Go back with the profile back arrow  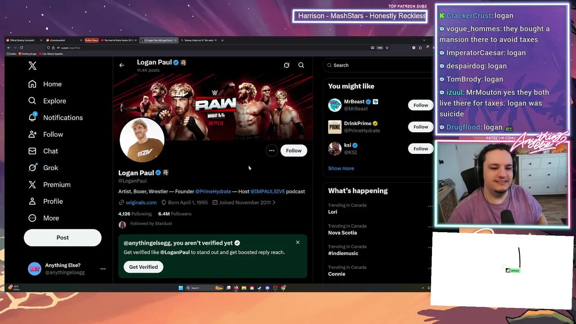coord(121,65)
